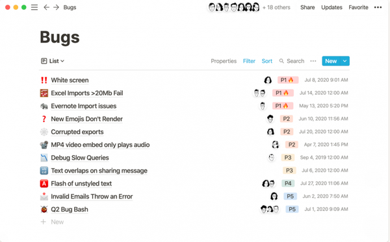Open Text overlaps on sharing message
The image size is (390, 242).
pos(99,171)
